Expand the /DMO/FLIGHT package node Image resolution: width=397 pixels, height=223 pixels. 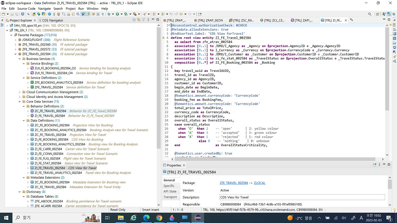(x=16, y=40)
